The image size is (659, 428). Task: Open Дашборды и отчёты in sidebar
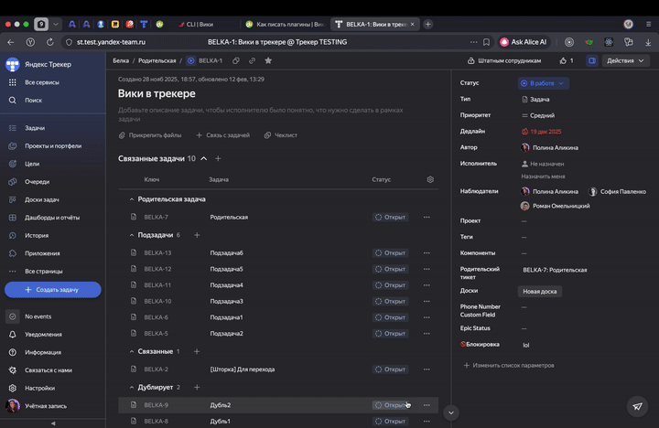pos(52,218)
